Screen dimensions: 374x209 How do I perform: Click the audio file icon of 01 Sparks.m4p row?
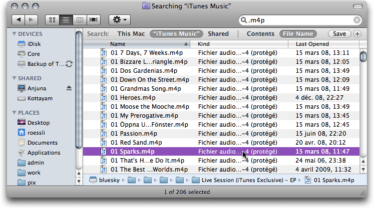tap(104, 152)
